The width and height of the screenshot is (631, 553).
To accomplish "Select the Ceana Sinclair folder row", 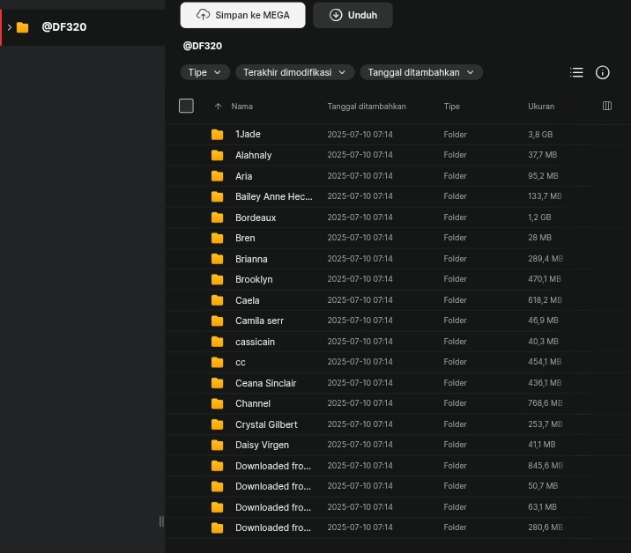I will pos(397,383).
